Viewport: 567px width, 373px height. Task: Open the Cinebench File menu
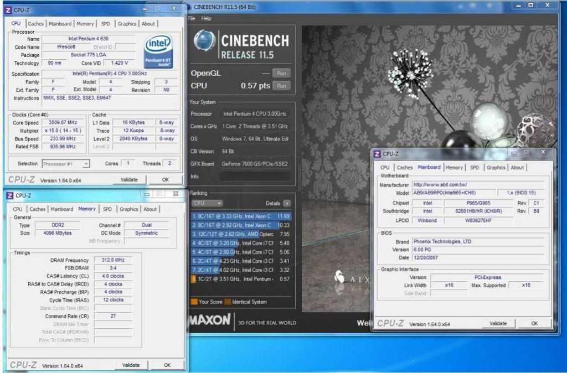click(x=192, y=18)
